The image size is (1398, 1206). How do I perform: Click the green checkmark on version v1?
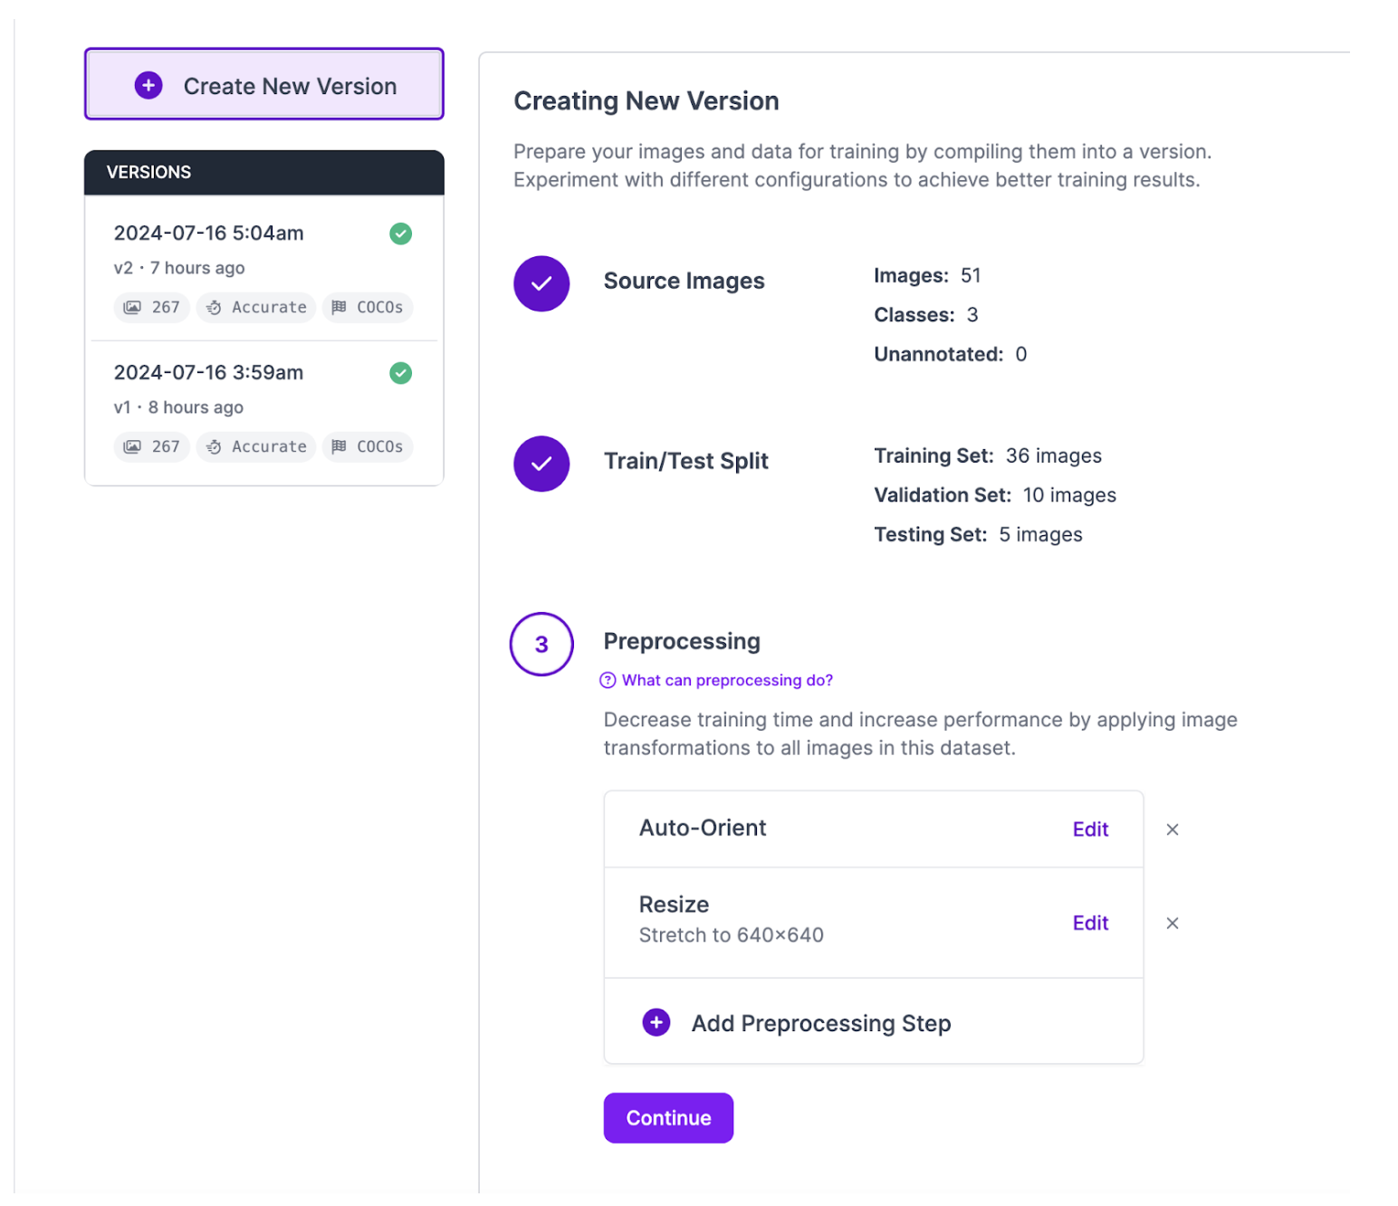pos(400,373)
